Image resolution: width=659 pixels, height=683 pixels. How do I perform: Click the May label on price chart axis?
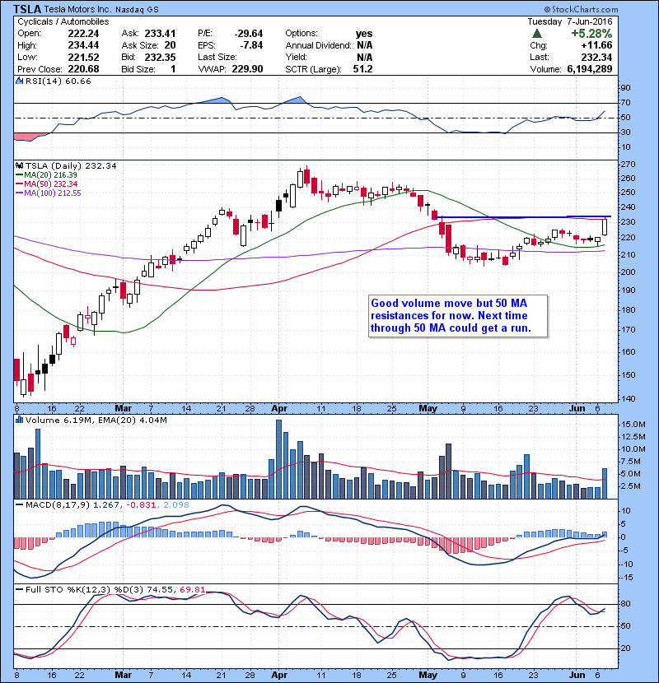[x=428, y=408]
